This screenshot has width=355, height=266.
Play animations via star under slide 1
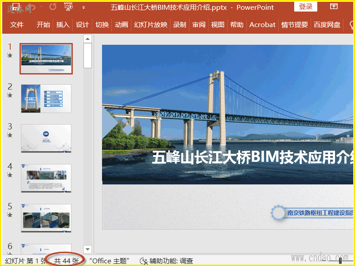pos(10,55)
